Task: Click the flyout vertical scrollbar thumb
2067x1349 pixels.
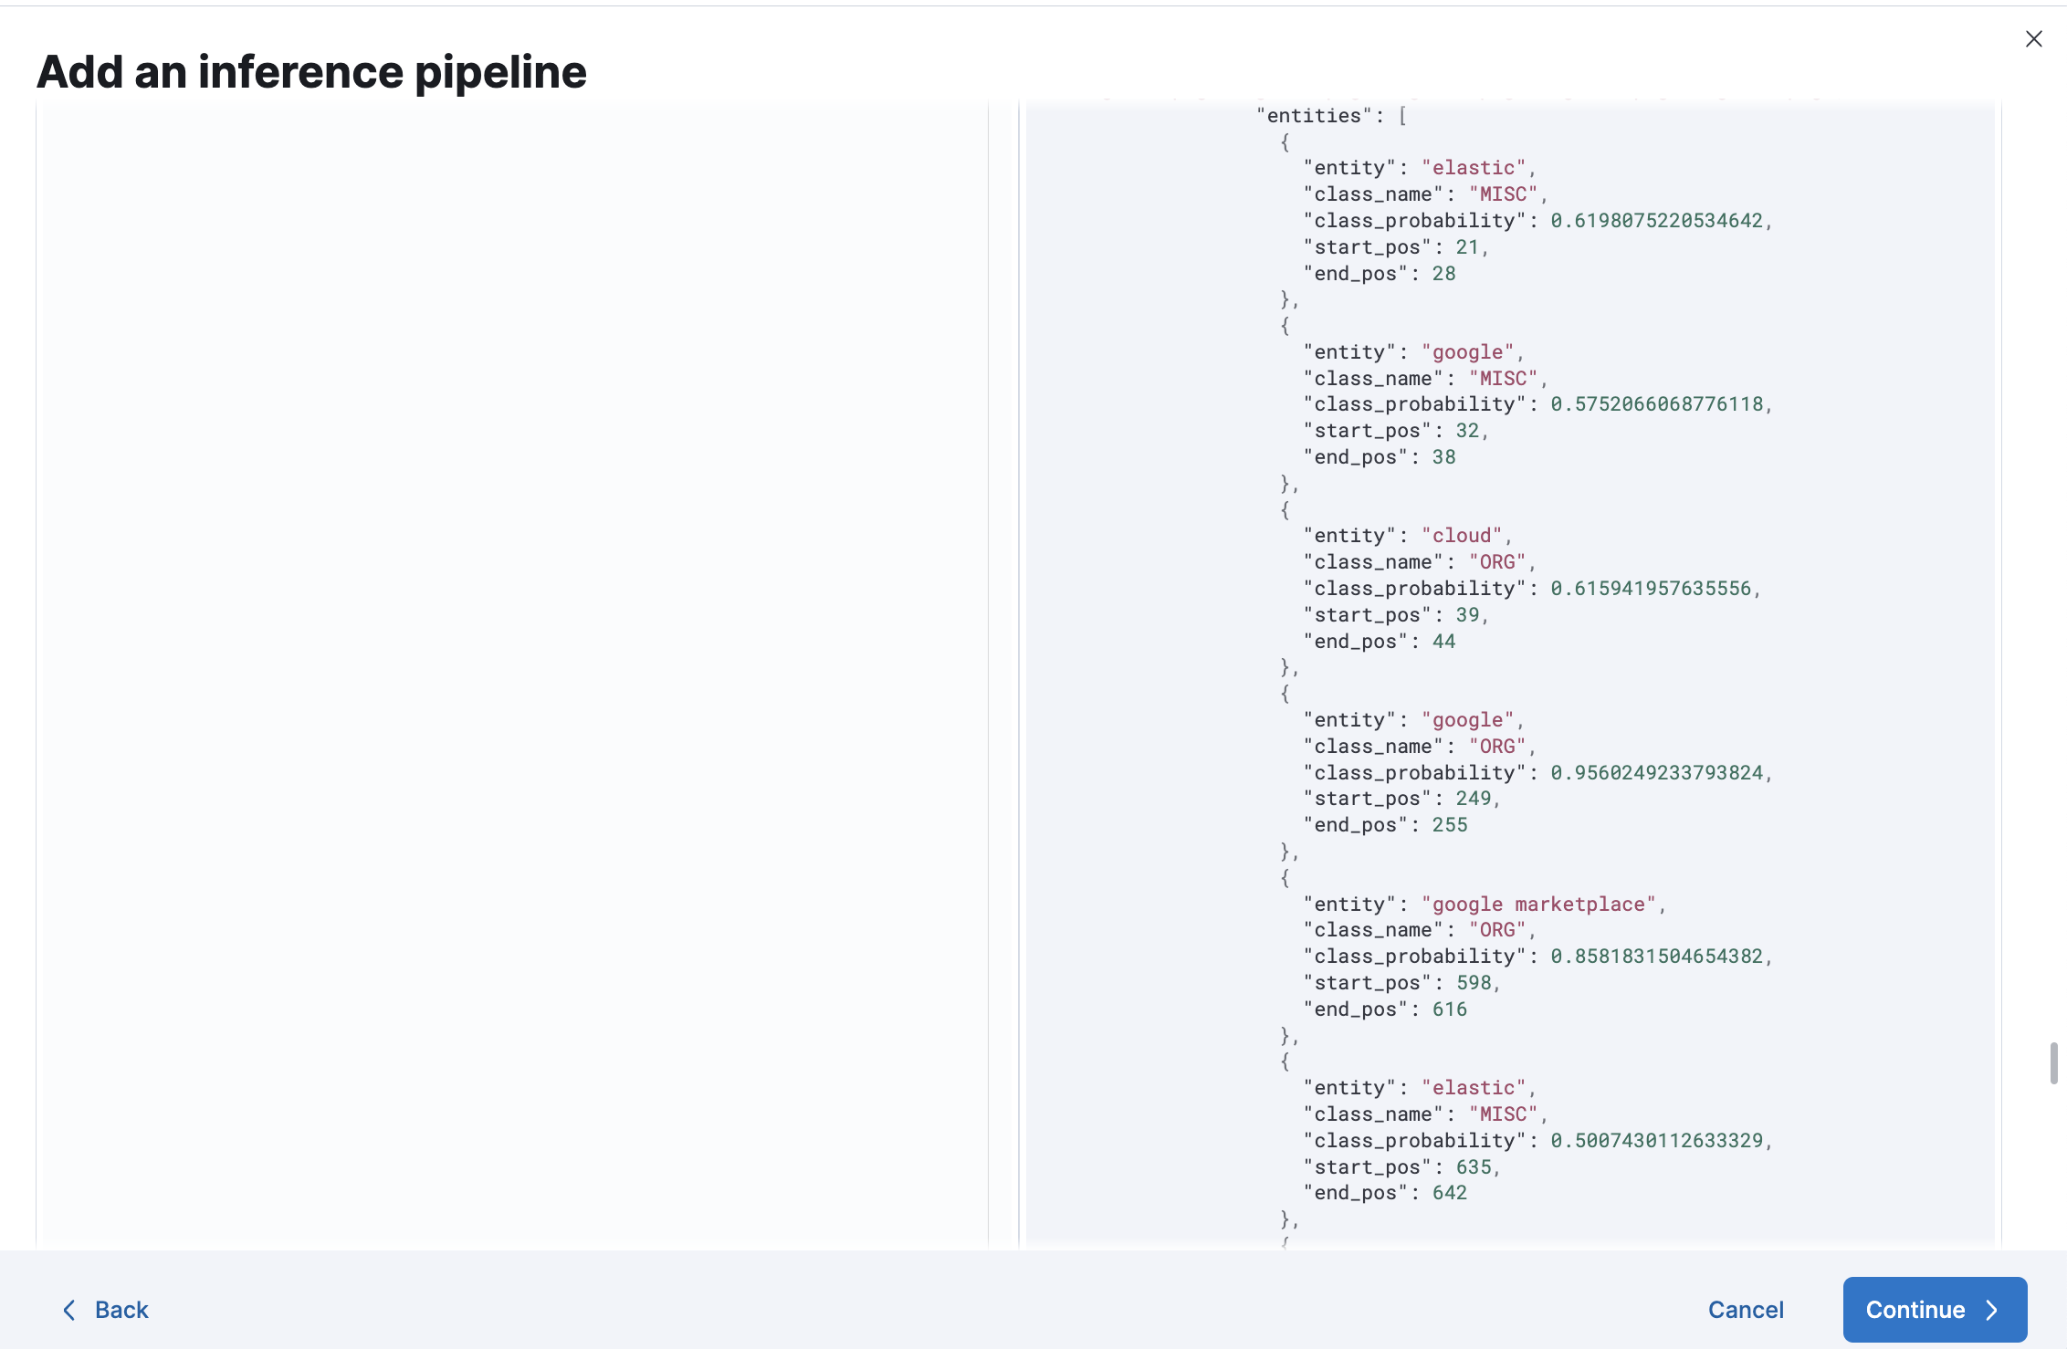Action: point(2053,1063)
